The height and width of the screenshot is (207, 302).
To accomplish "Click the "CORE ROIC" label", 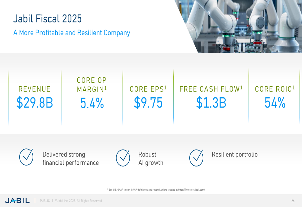I will click(275, 89).
